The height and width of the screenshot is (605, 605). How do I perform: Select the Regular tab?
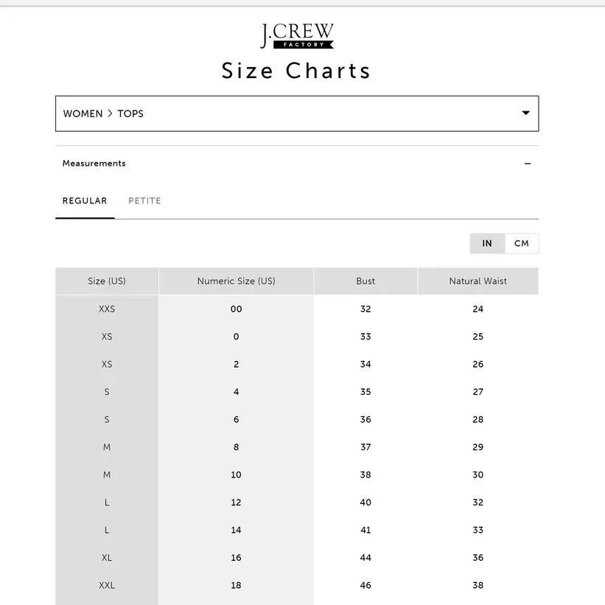(85, 200)
